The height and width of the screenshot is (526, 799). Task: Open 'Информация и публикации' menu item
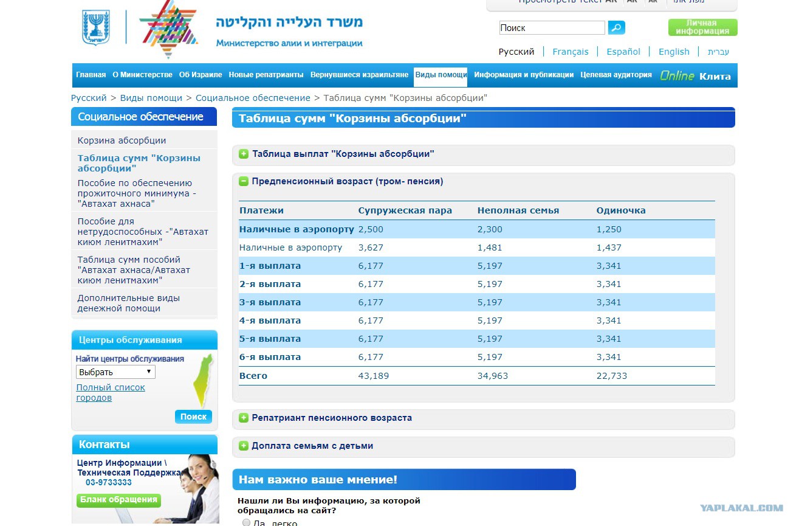click(x=524, y=75)
